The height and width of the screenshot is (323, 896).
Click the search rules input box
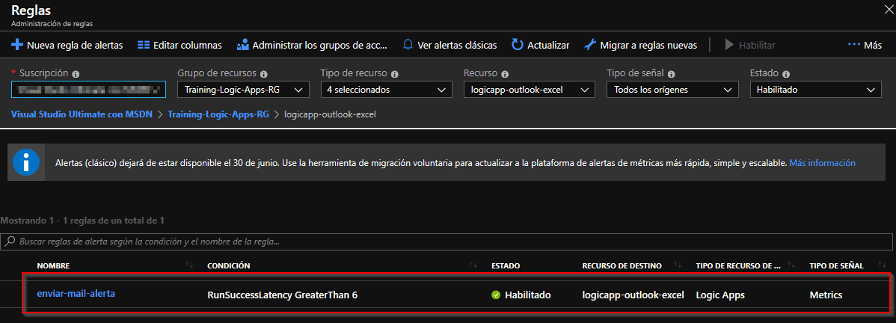[447, 242]
